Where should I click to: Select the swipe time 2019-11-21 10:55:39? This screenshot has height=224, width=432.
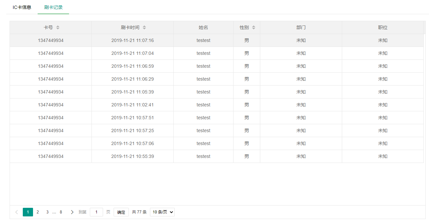pos(132,156)
